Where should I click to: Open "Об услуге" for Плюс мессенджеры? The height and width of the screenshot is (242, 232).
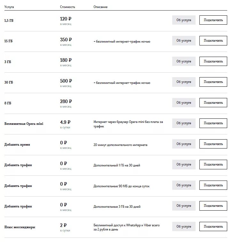(x=184, y=227)
